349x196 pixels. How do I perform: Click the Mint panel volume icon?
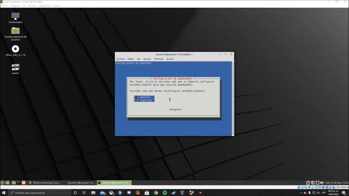tap(322, 183)
